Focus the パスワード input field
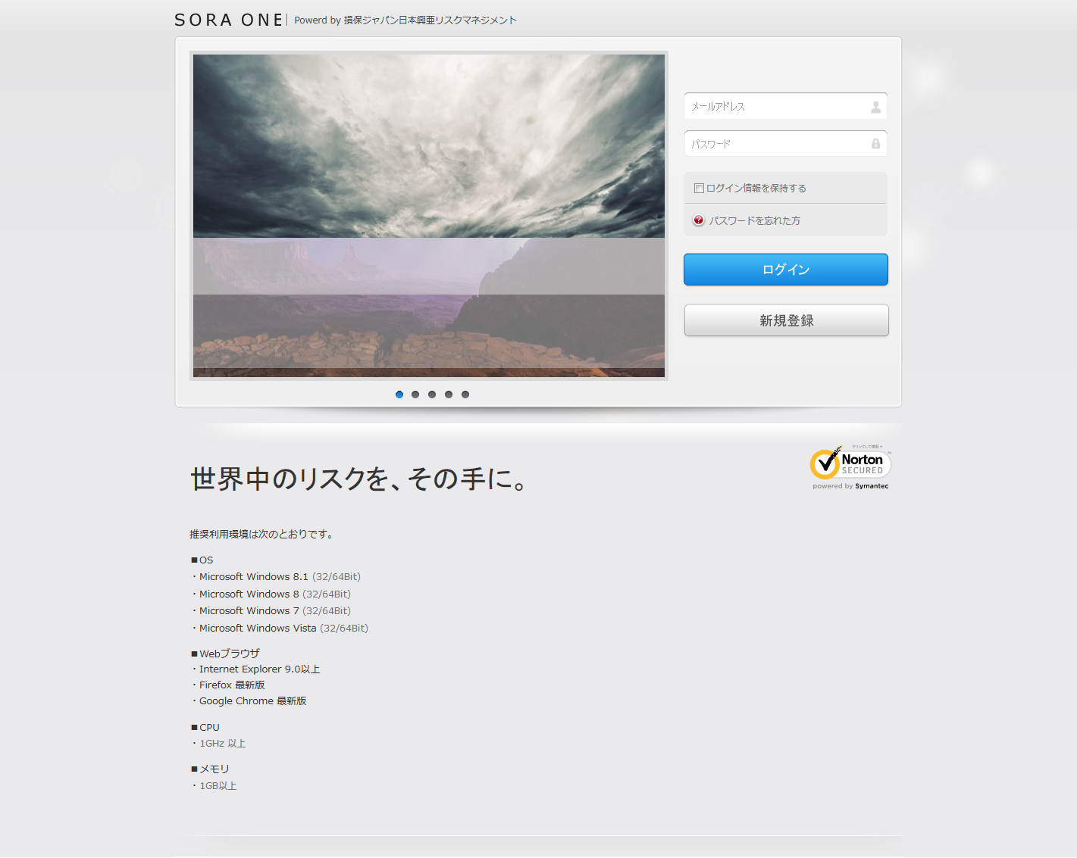Image resolution: width=1077 pixels, height=858 pixels. pyautogui.click(x=786, y=144)
